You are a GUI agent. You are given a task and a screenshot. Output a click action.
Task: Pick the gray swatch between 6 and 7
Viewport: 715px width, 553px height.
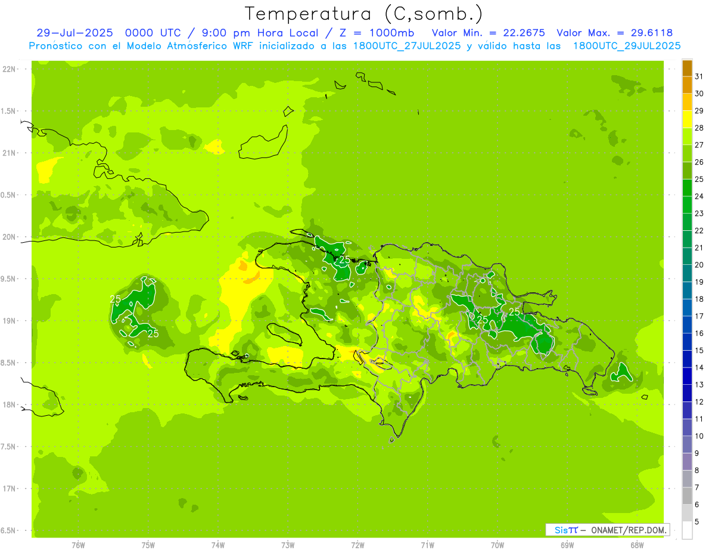point(687,496)
